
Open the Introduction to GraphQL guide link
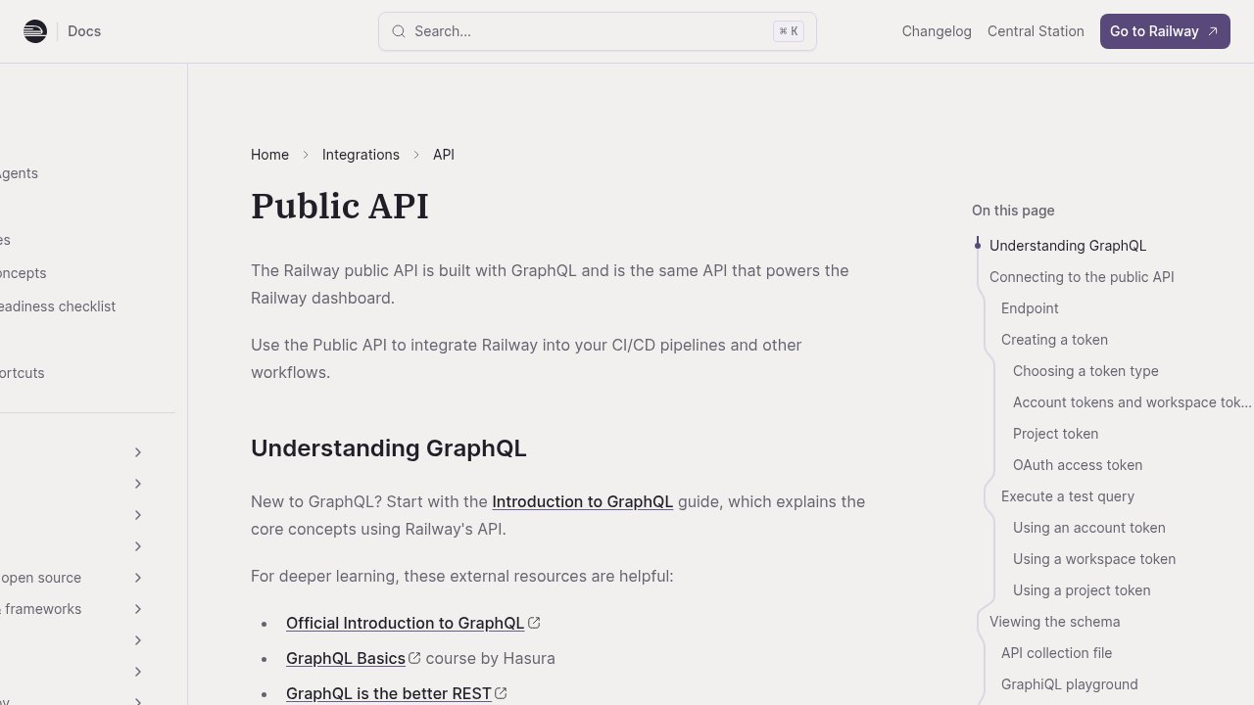tap(582, 501)
